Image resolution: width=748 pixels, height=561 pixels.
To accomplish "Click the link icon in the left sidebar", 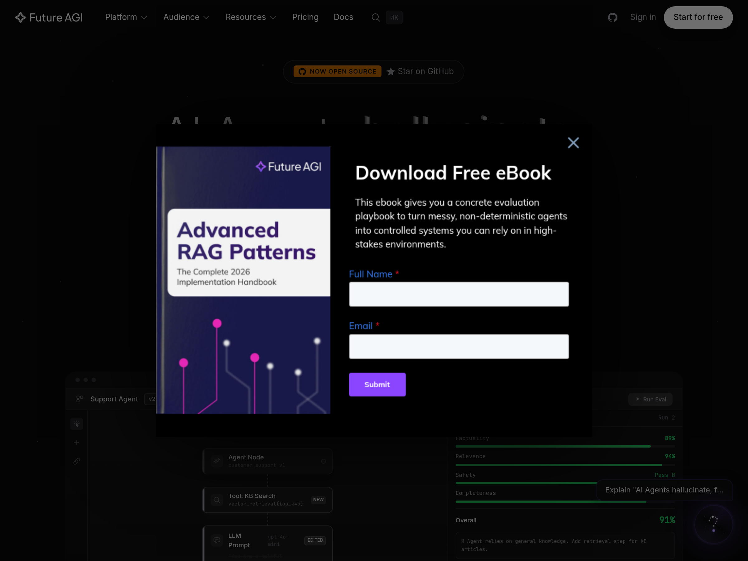I will click(x=77, y=461).
